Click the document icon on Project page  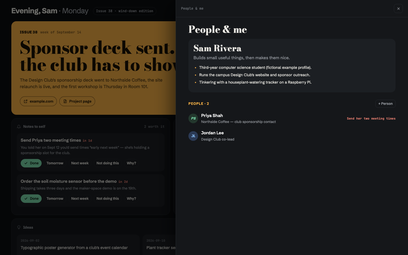click(65, 101)
